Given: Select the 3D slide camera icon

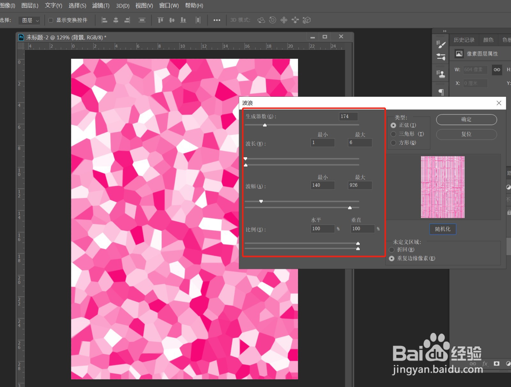Looking at the screenshot, I should pyautogui.click(x=295, y=20).
